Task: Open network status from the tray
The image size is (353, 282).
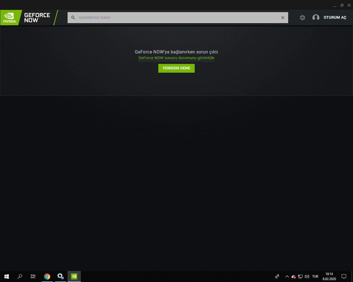Action: coord(300,276)
